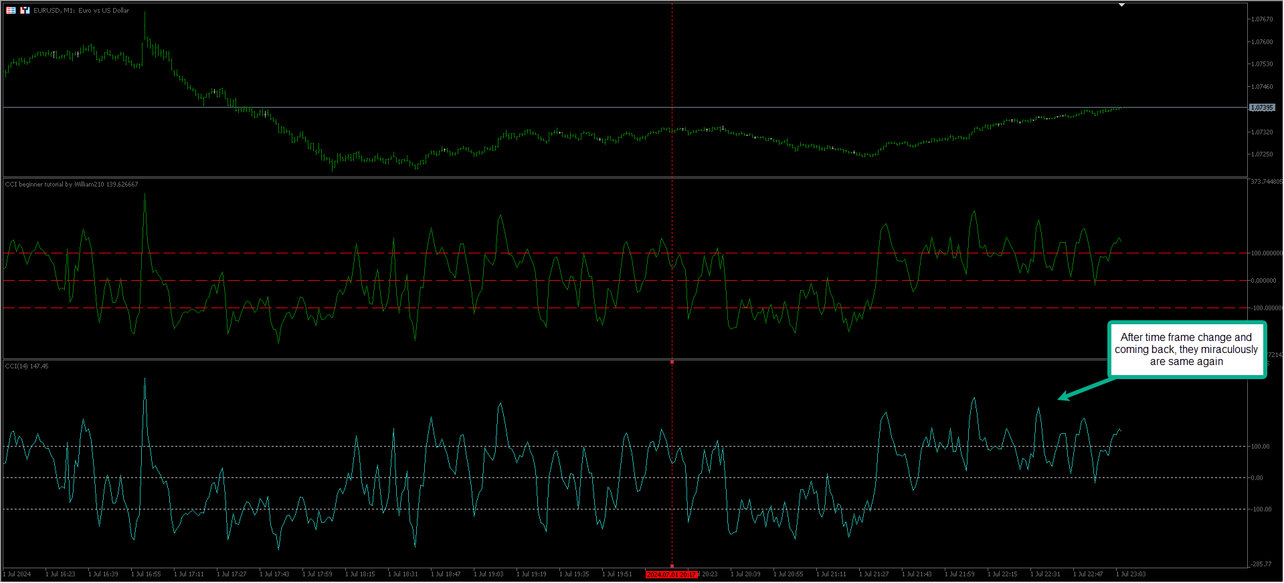This screenshot has width=1284, height=583.
Task: Click the 0.000000 level on custom CCI scale
Action: pyautogui.click(x=1263, y=281)
